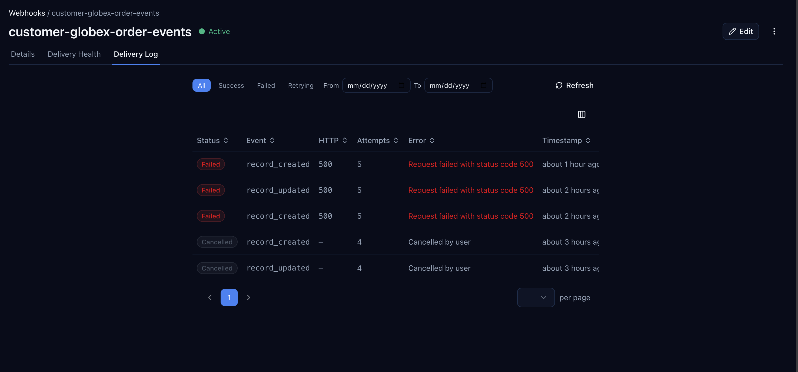Screen dimensions: 798x372
Task: Filter deliveries by Success status
Action: [231, 85]
